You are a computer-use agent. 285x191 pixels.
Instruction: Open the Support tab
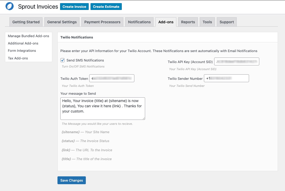click(227, 22)
